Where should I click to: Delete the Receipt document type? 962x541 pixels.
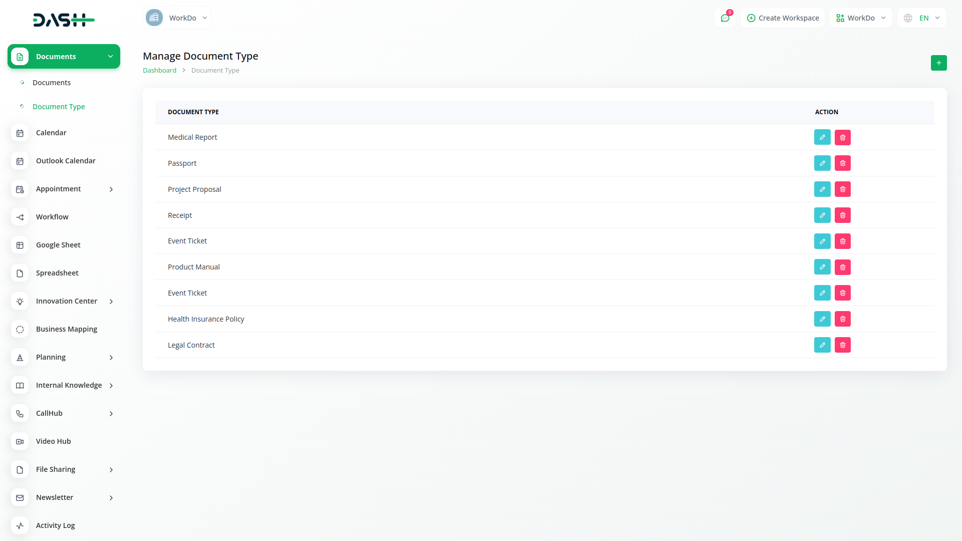point(842,215)
